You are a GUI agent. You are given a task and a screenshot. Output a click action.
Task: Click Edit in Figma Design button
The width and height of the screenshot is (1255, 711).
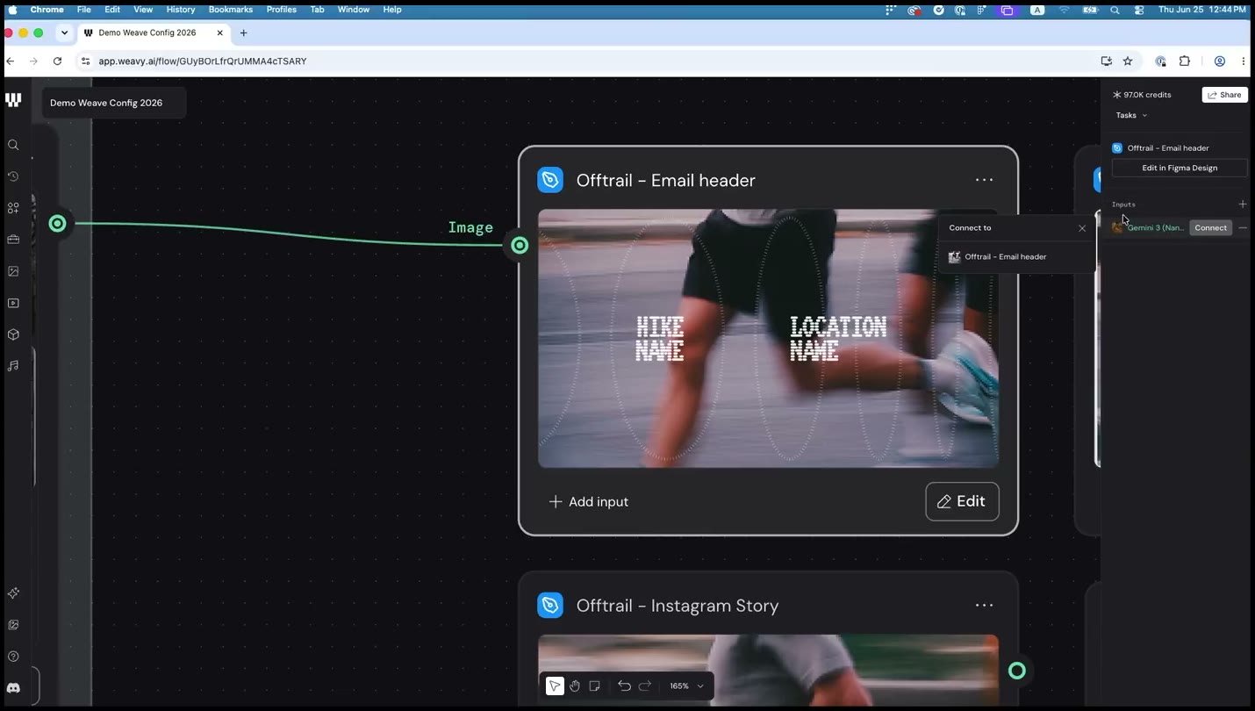[x=1180, y=168]
